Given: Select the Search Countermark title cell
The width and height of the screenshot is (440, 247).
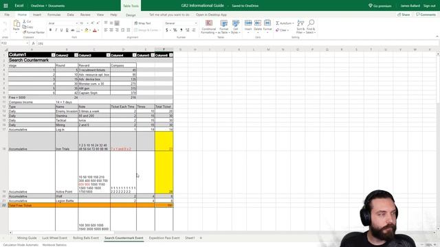Looking at the screenshot, I should click(x=32, y=60).
